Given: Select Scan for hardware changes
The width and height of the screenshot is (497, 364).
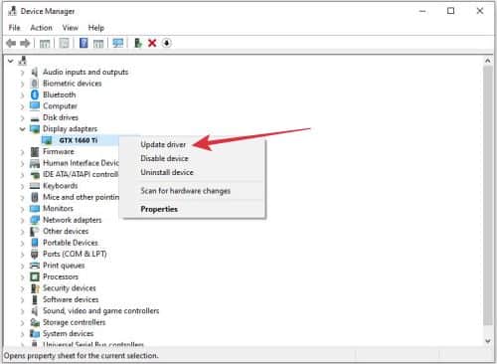Looking at the screenshot, I should 186,191.
